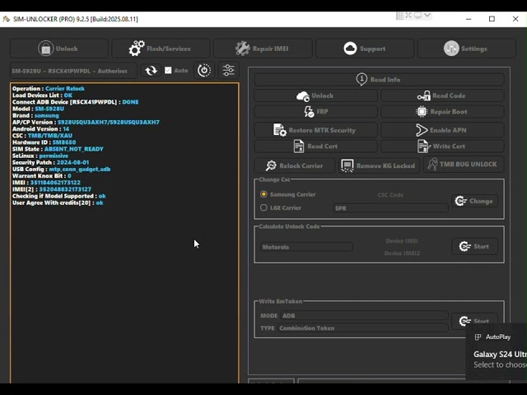The height and width of the screenshot is (395, 527).
Task: Click the Device IMEI input field
Action: click(402, 241)
